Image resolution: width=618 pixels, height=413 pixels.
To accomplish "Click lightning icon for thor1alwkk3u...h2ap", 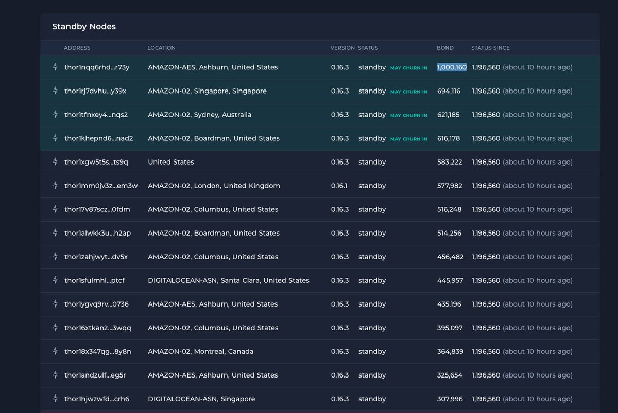I will tap(56, 233).
